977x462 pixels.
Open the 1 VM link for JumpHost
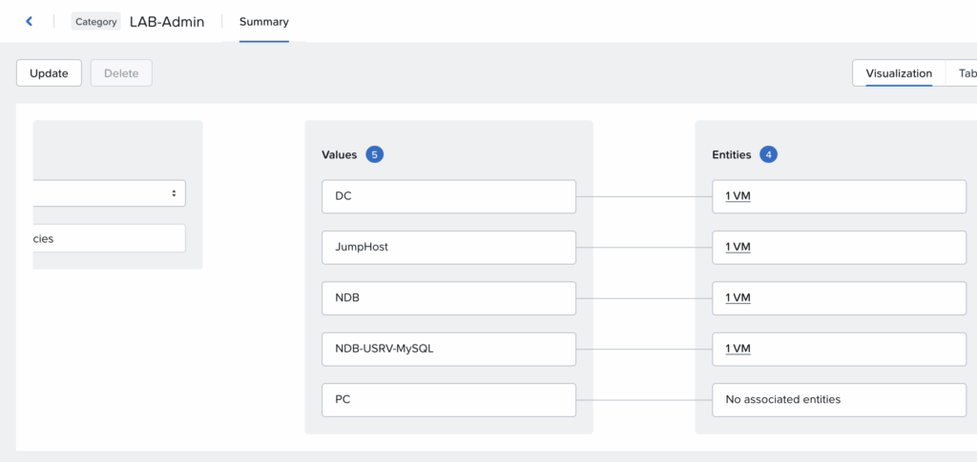pyautogui.click(x=738, y=248)
